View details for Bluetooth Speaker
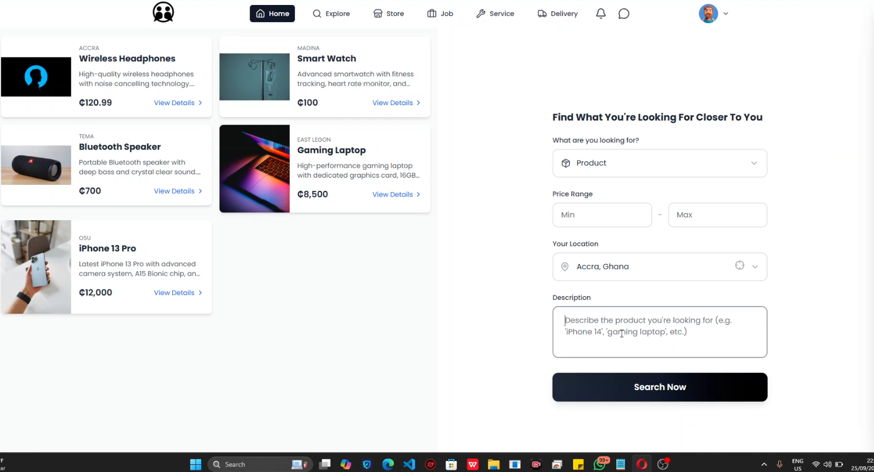Image resolution: width=874 pixels, height=472 pixels. pos(178,191)
